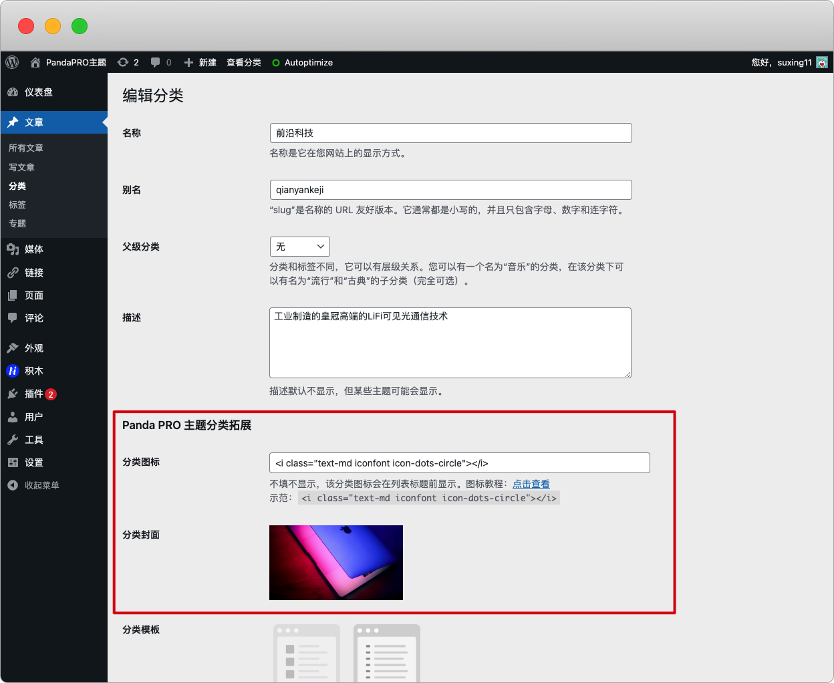834x683 pixels.
Task: Click the plus icon next to 新建
Action: click(189, 62)
